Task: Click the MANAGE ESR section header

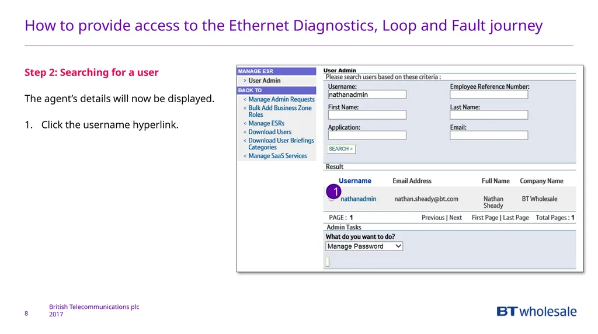Action: (x=276, y=71)
